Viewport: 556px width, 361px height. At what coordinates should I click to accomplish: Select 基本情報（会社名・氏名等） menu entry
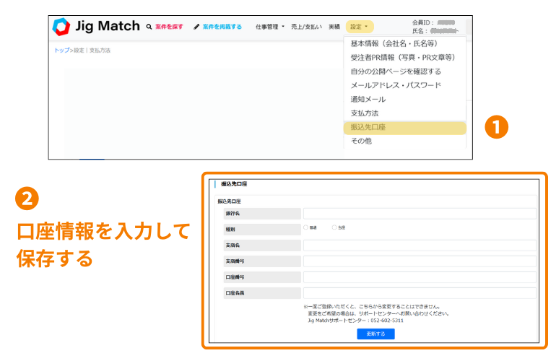pos(394,43)
